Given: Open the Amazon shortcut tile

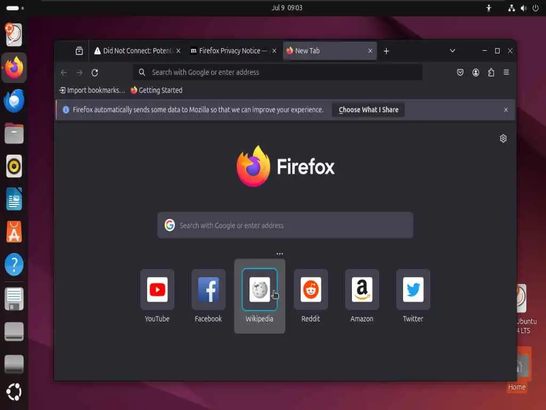Looking at the screenshot, I should point(362,296).
